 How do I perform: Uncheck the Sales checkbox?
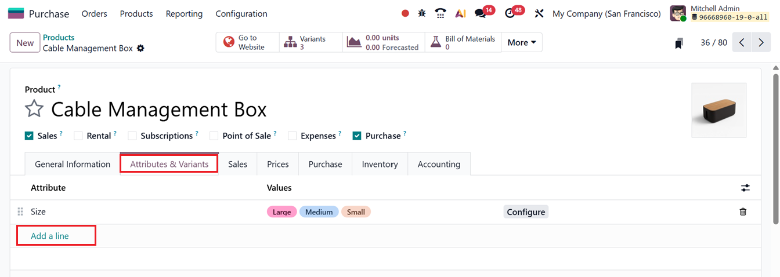(x=29, y=136)
